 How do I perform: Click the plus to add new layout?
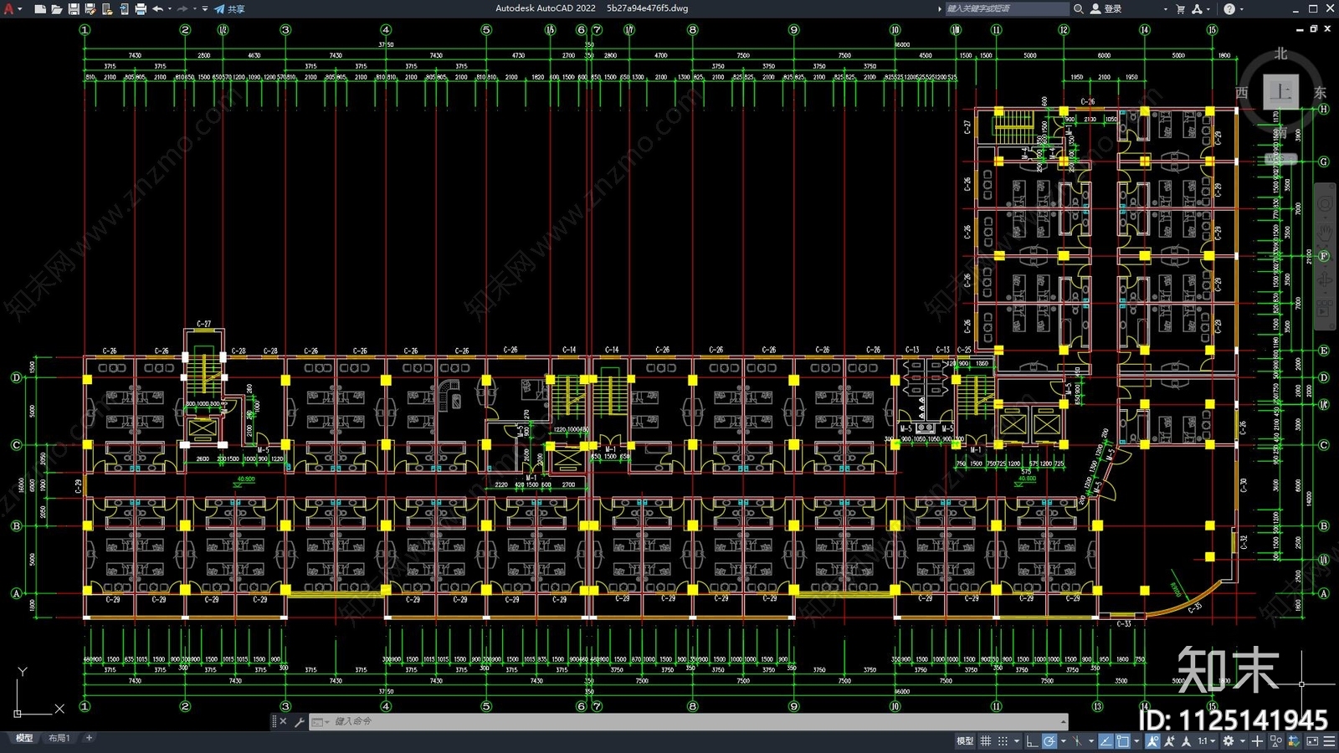coord(89,738)
